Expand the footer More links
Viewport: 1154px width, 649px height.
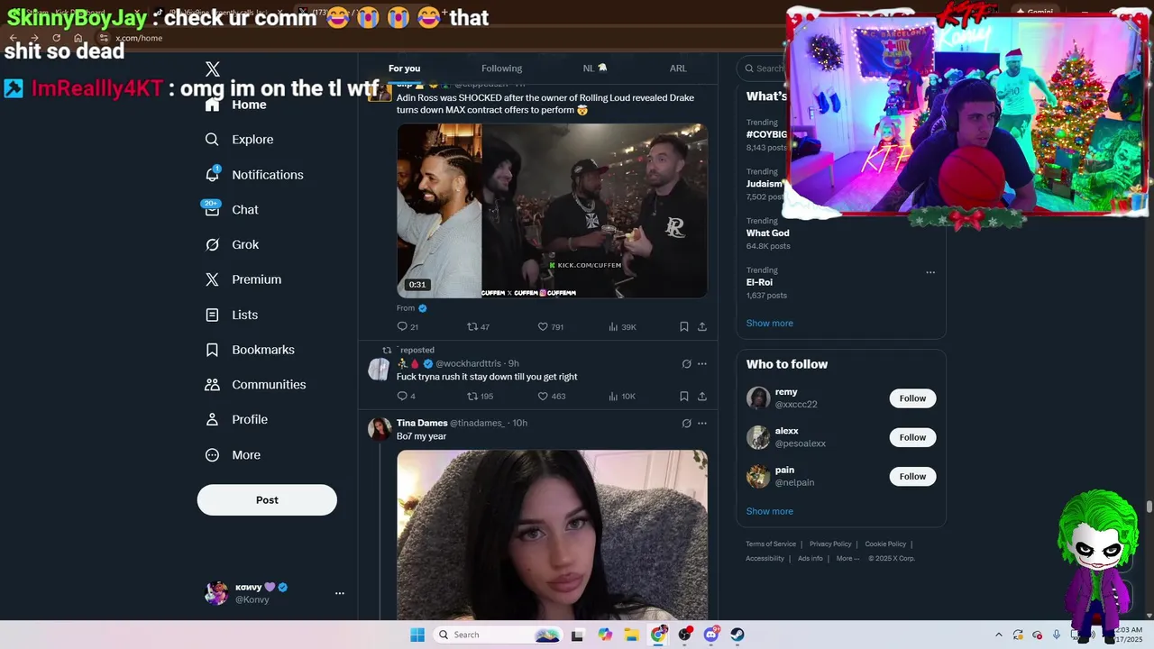tap(847, 558)
